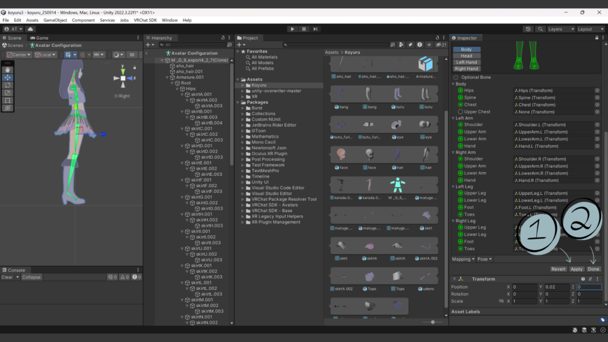
Task: Click the Apply button
Action: (577, 269)
